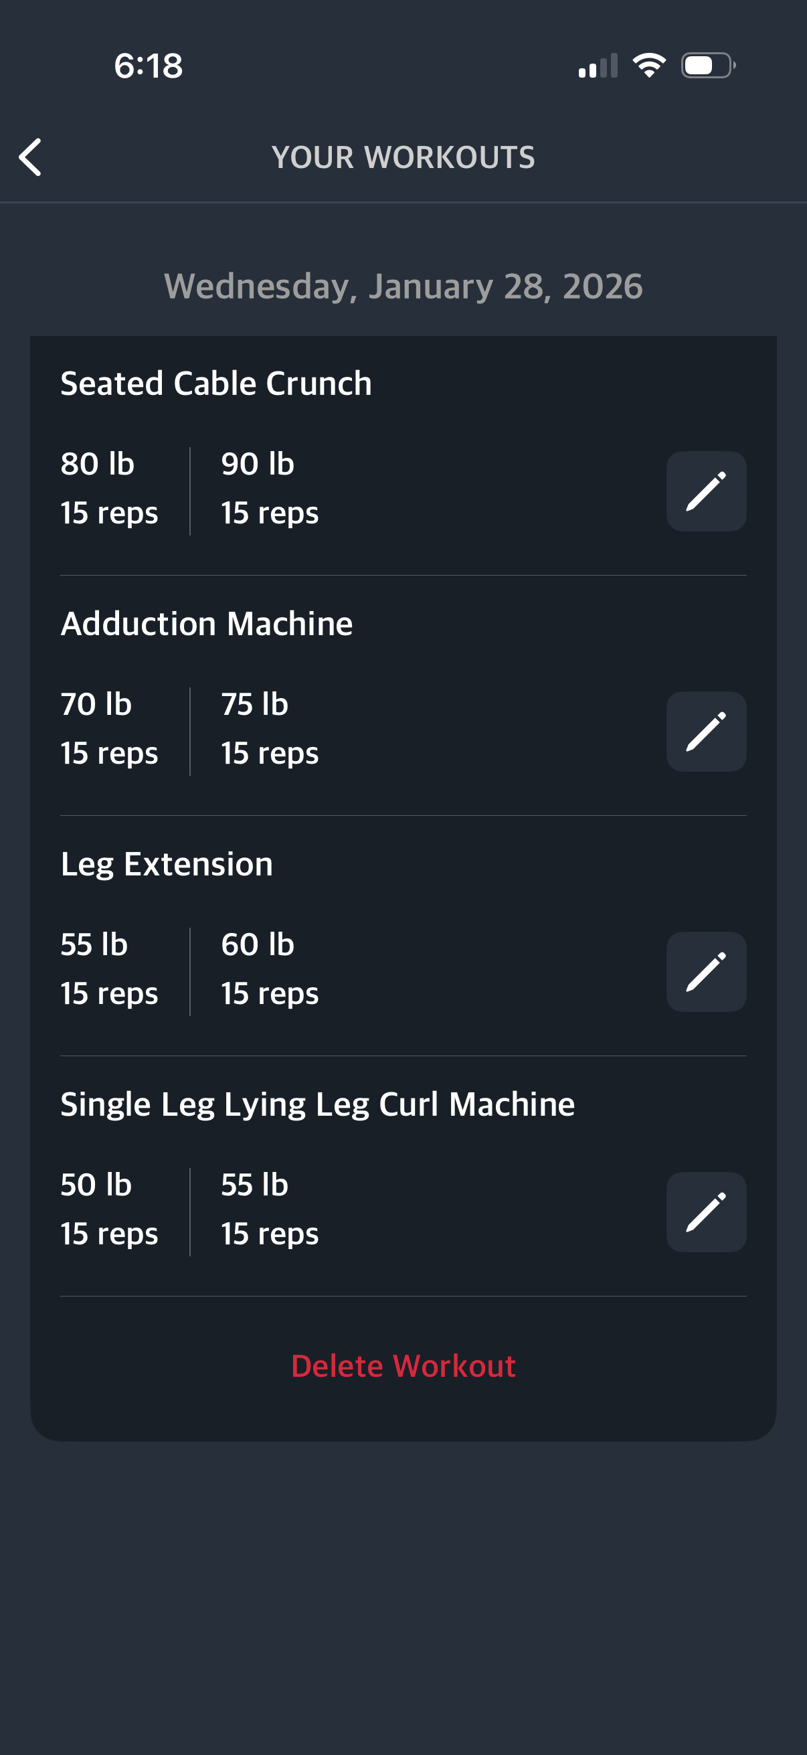
Task: Tap the battery status icon
Action: (x=707, y=66)
